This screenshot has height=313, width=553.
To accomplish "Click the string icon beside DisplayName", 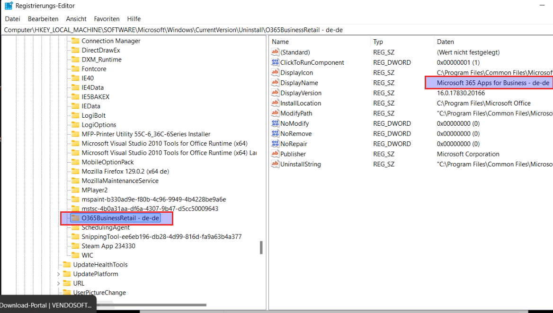I will [x=275, y=83].
